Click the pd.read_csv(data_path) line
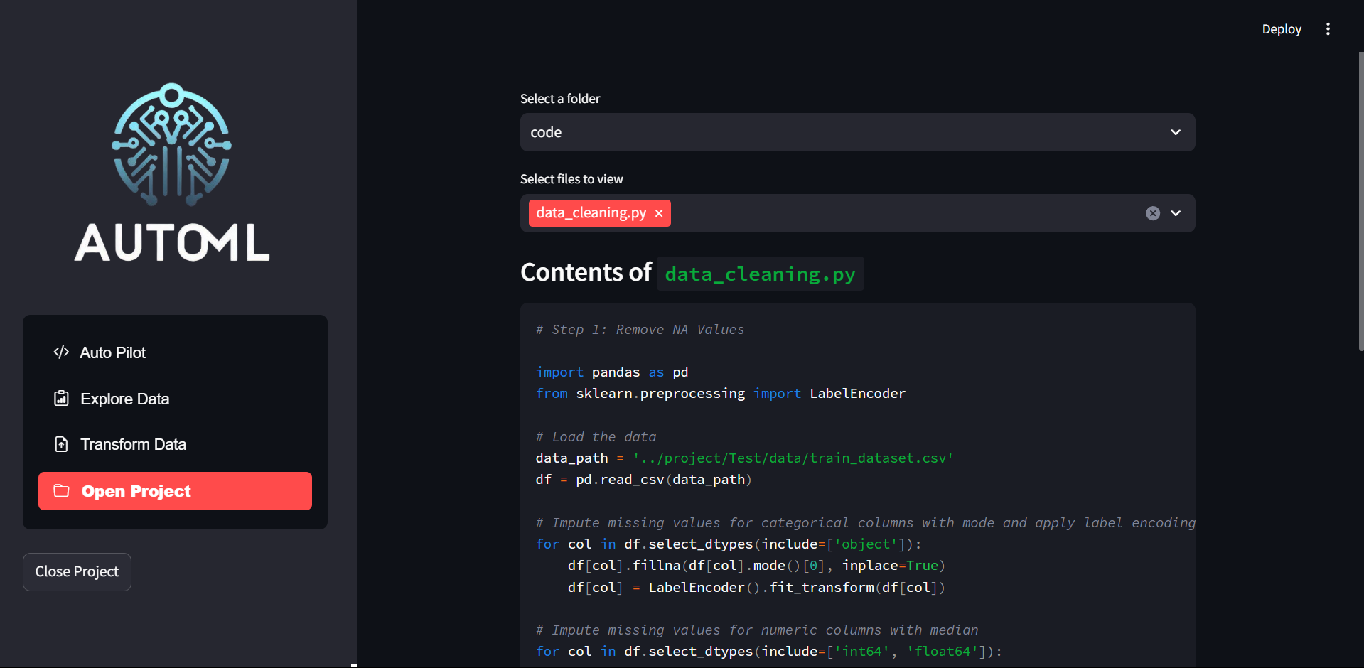Image resolution: width=1364 pixels, height=668 pixels. 643,480
